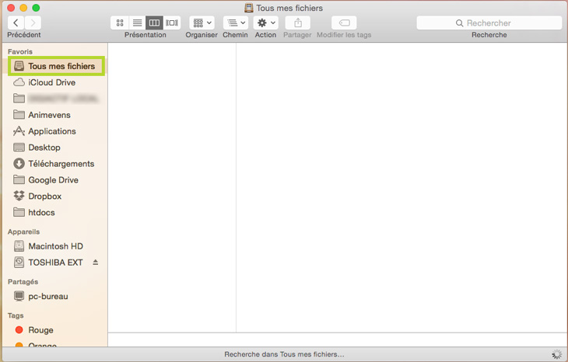Open Applications from the sidebar
568x362 pixels.
coord(51,131)
